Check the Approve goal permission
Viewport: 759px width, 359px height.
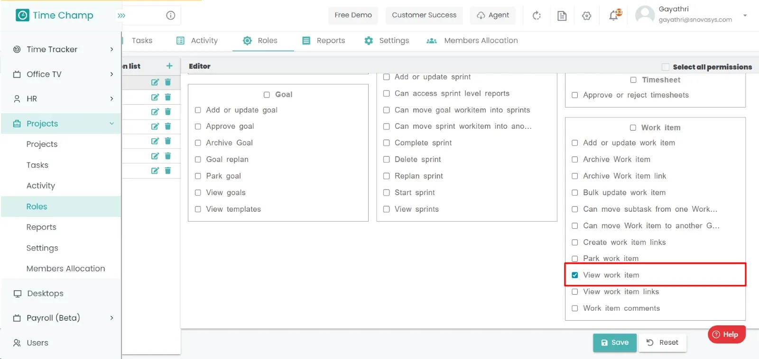click(198, 126)
